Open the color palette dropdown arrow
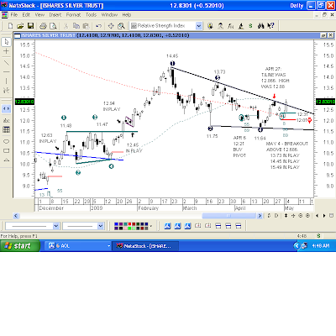Screen dimensions: 336x336 click(x=151, y=226)
